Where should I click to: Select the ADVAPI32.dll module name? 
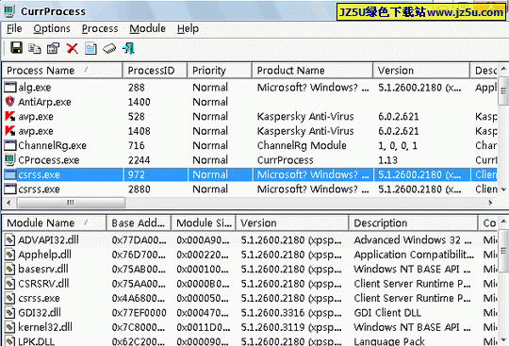pos(48,239)
